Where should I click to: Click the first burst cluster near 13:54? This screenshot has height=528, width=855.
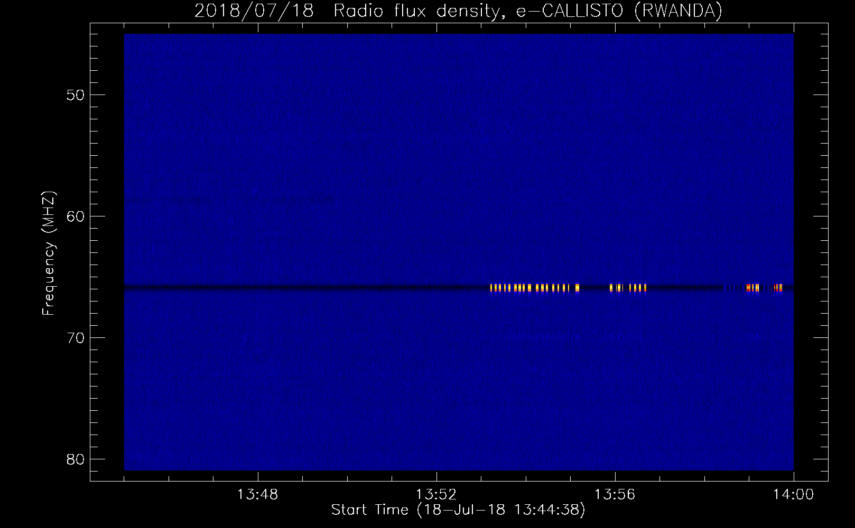535,288
